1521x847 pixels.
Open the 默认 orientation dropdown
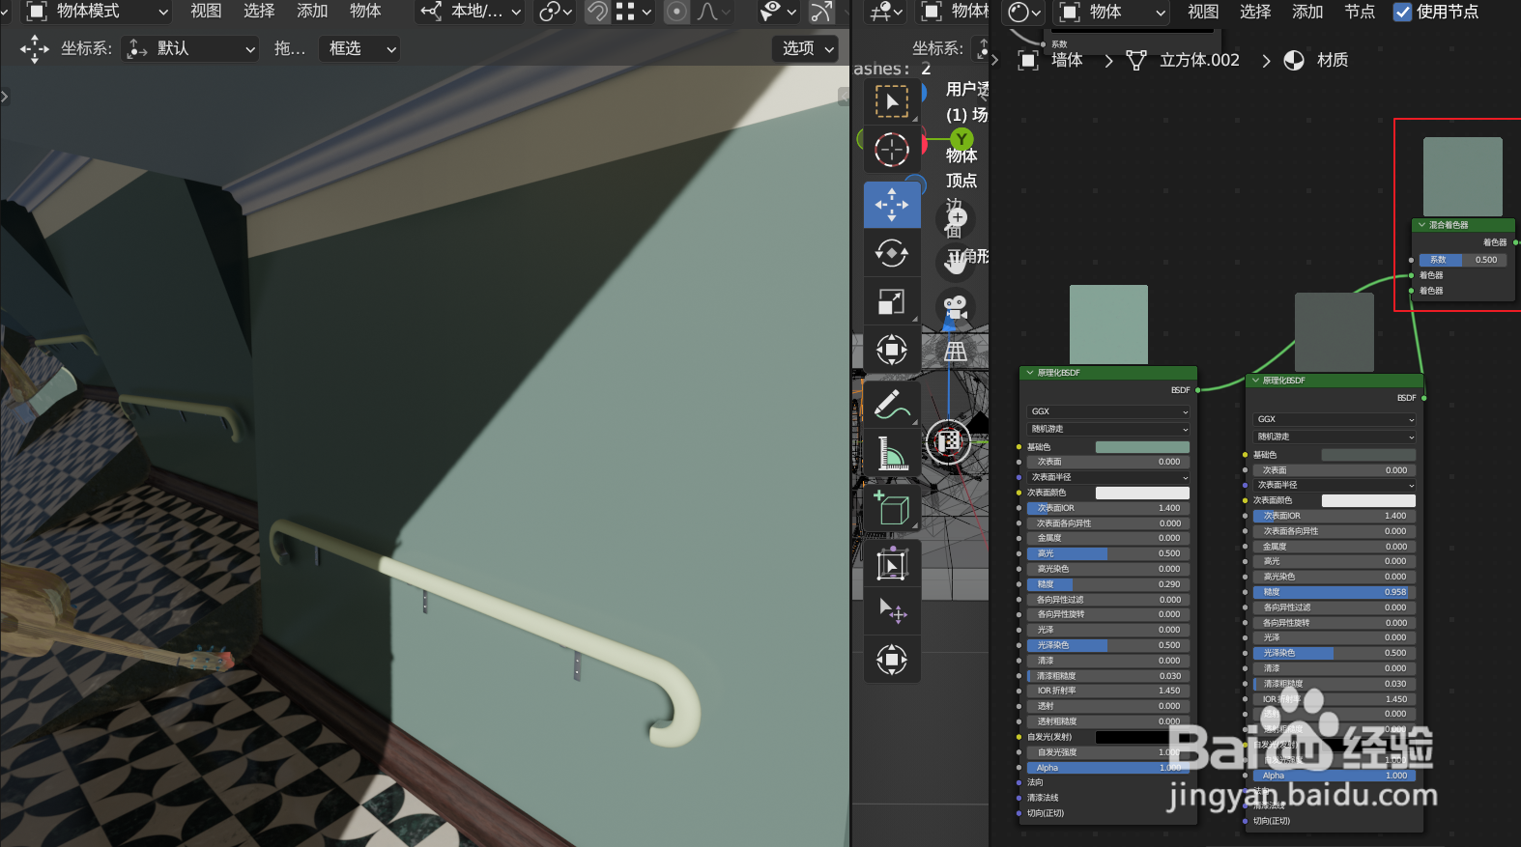[190, 48]
